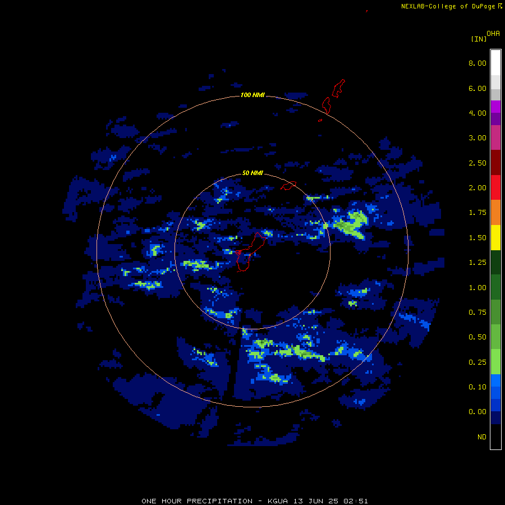505x505 pixels.
Task: Pick the light green swatch beside 0.25
Action: pos(495,362)
